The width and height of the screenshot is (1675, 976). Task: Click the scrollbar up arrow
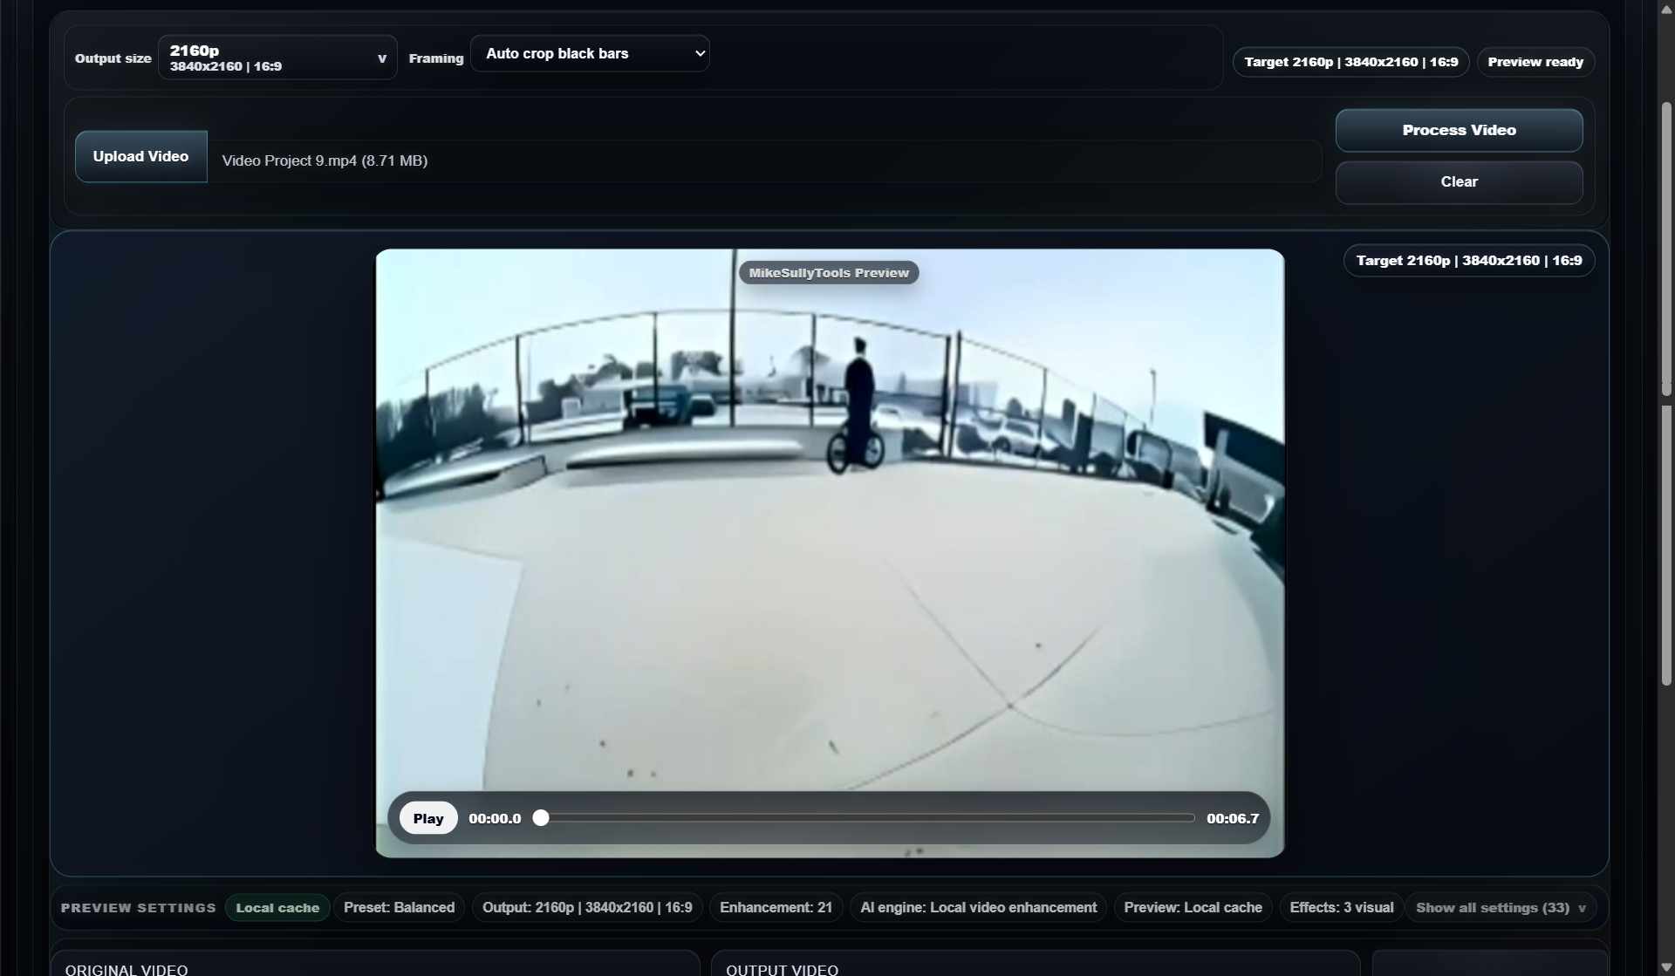[x=1666, y=8]
